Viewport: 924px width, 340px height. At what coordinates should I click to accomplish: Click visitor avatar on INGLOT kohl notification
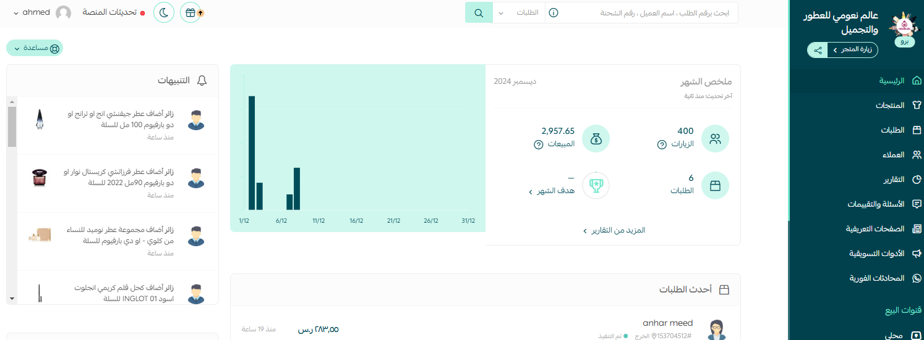click(196, 293)
